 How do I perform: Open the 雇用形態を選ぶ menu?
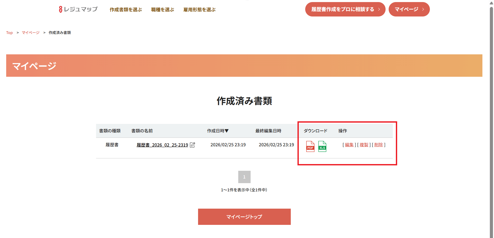[199, 10]
